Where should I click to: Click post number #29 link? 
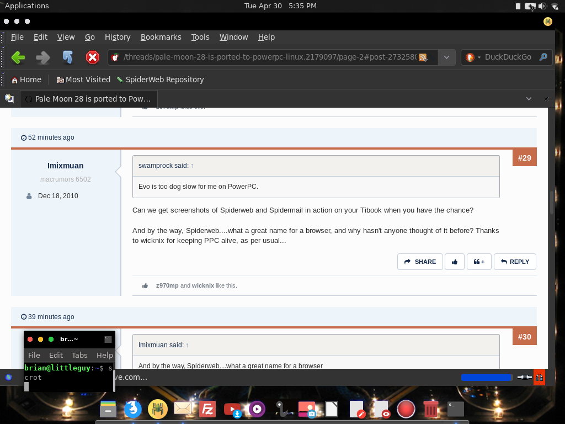(x=524, y=158)
